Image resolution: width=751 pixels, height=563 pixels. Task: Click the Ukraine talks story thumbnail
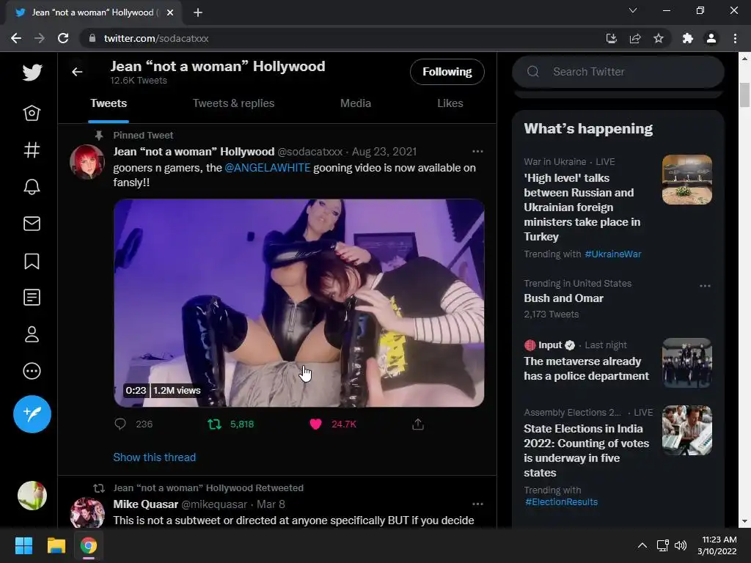coord(686,180)
